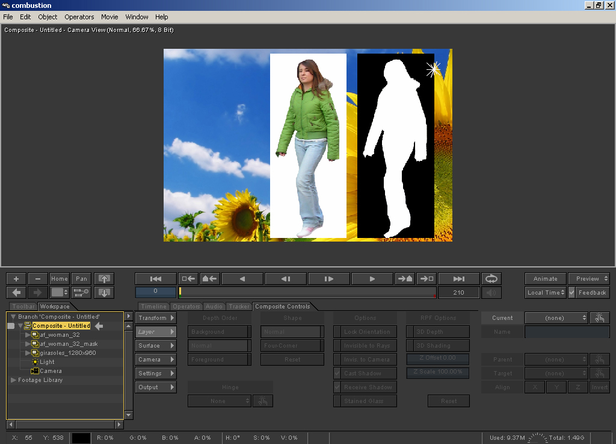Image resolution: width=616 pixels, height=444 pixels.
Task: Open the Output controls
Action: click(x=156, y=387)
